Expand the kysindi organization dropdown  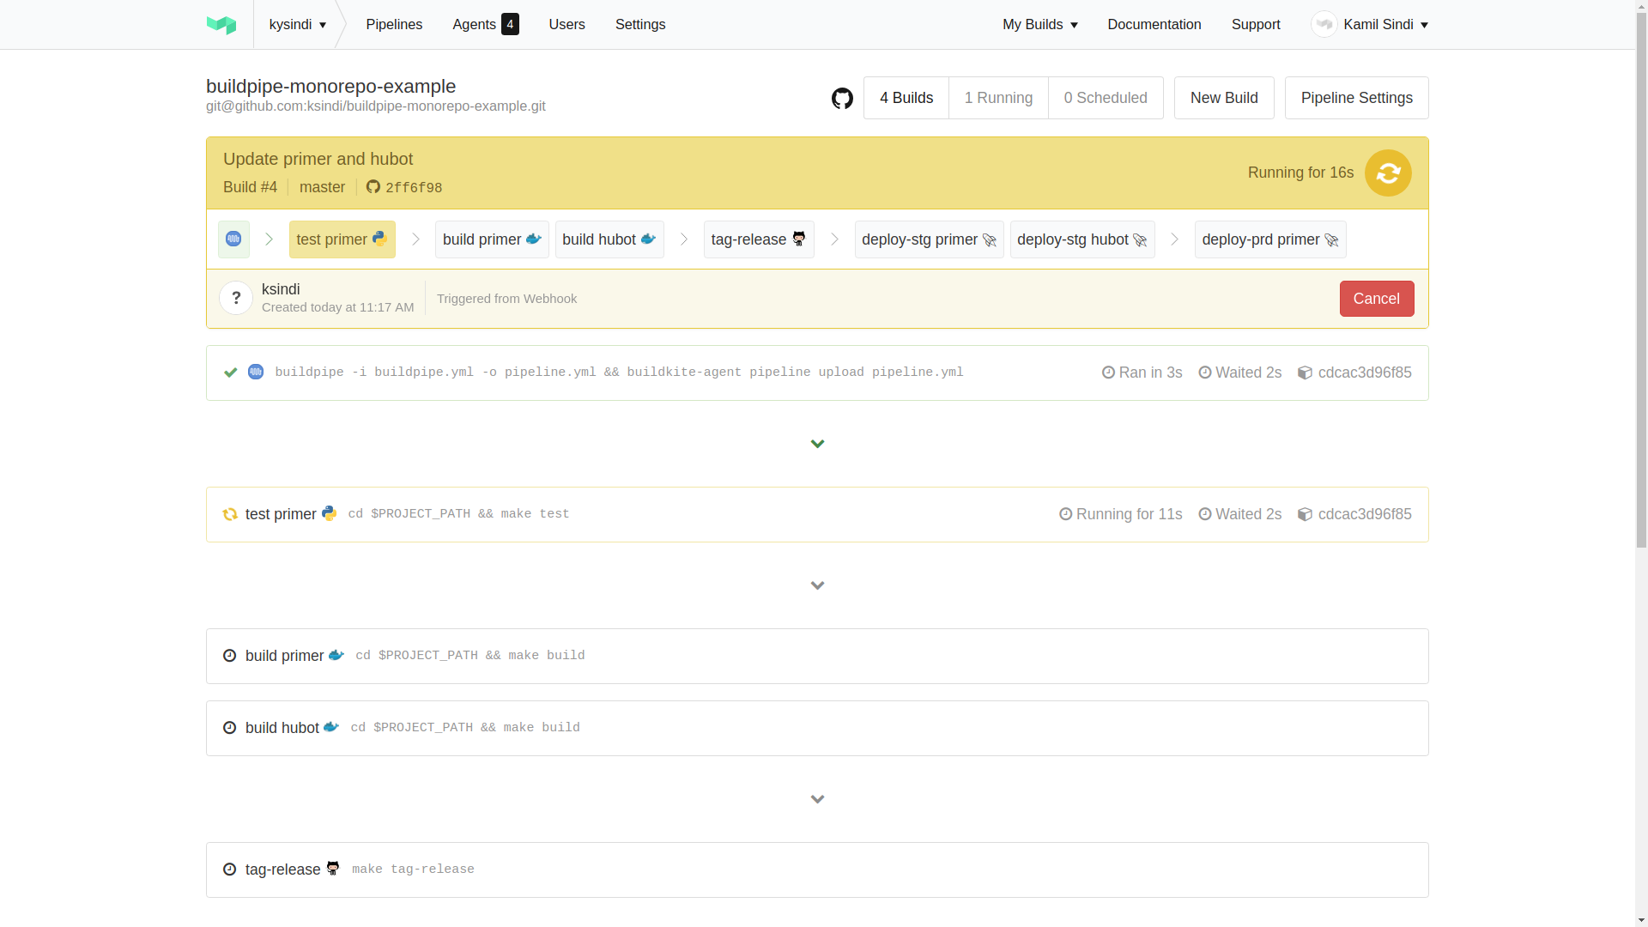(x=298, y=25)
